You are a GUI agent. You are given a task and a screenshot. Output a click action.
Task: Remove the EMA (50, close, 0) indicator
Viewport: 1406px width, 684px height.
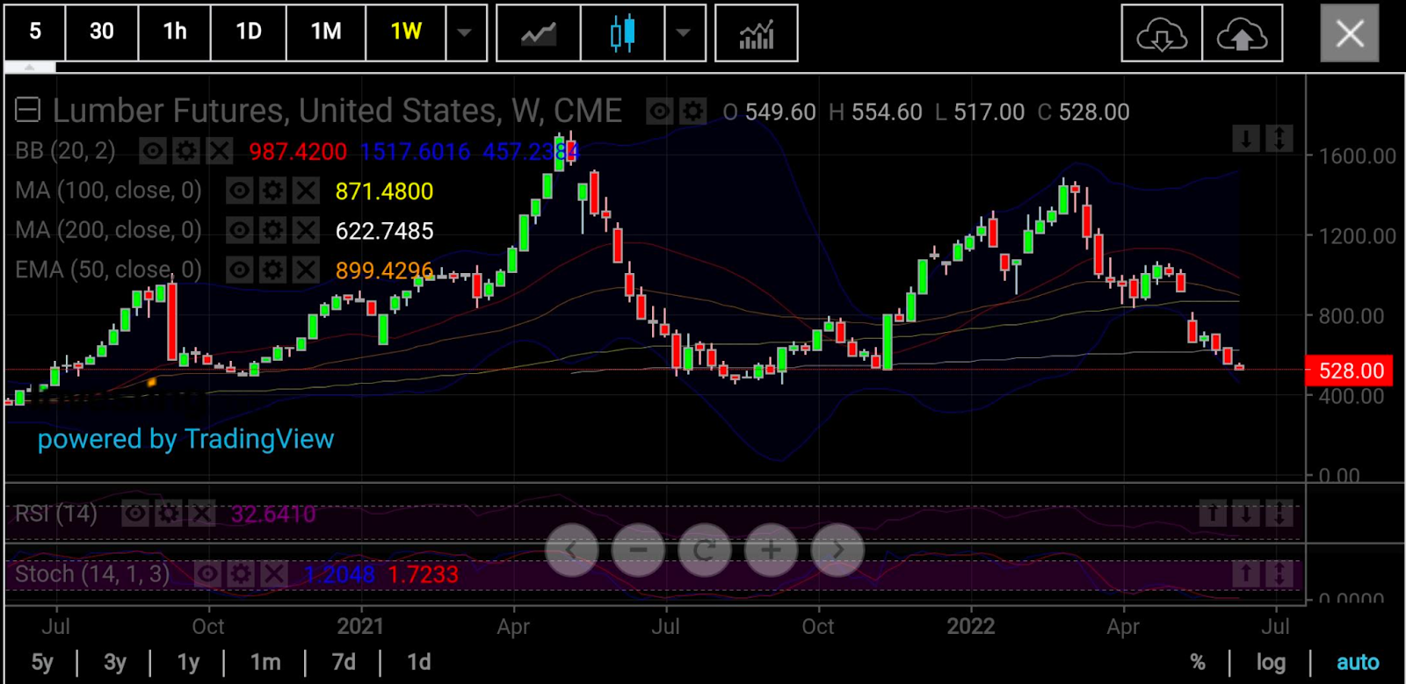click(306, 270)
